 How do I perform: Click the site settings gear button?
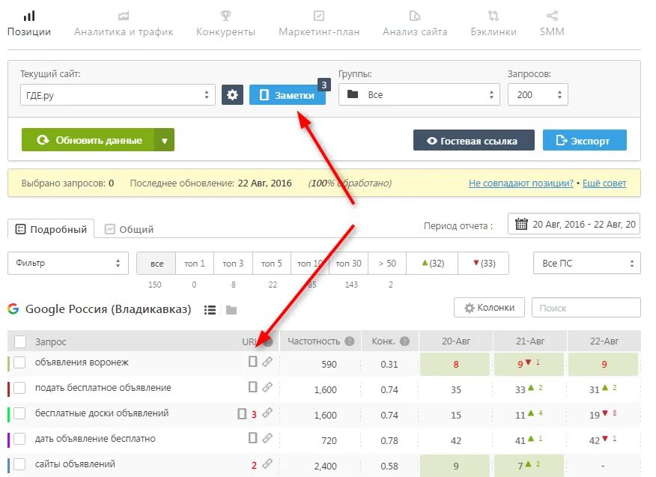click(x=232, y=94)
